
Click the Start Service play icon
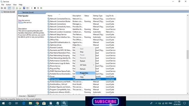tap(32, 8)
